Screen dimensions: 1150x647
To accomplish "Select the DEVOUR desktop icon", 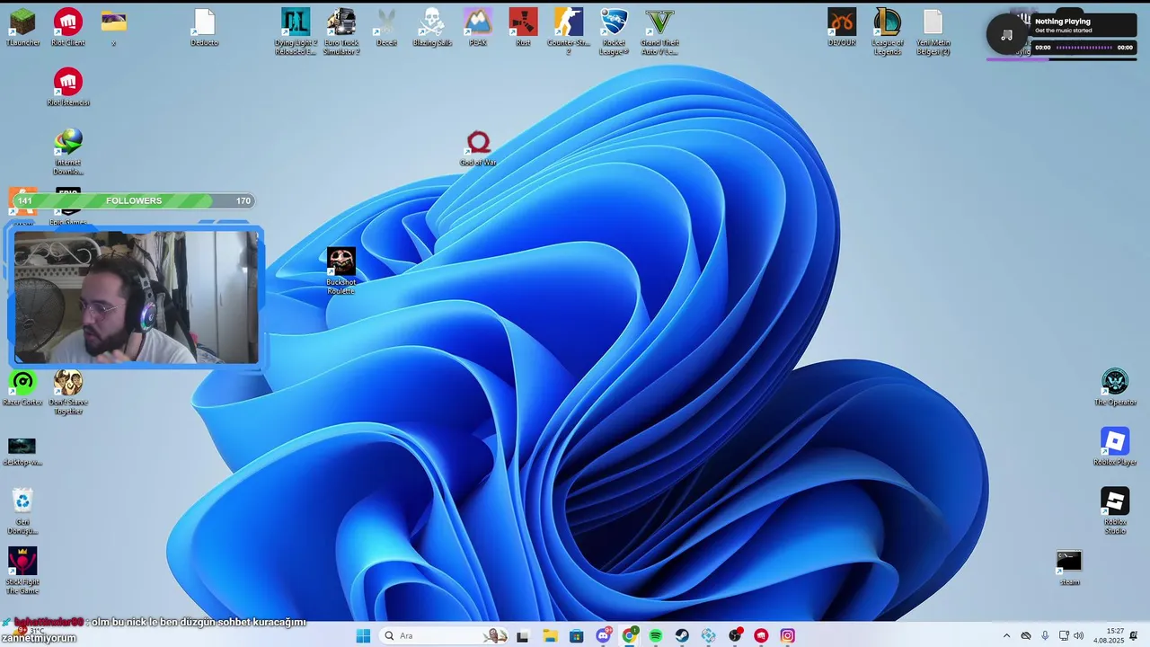I will point(842,27).
